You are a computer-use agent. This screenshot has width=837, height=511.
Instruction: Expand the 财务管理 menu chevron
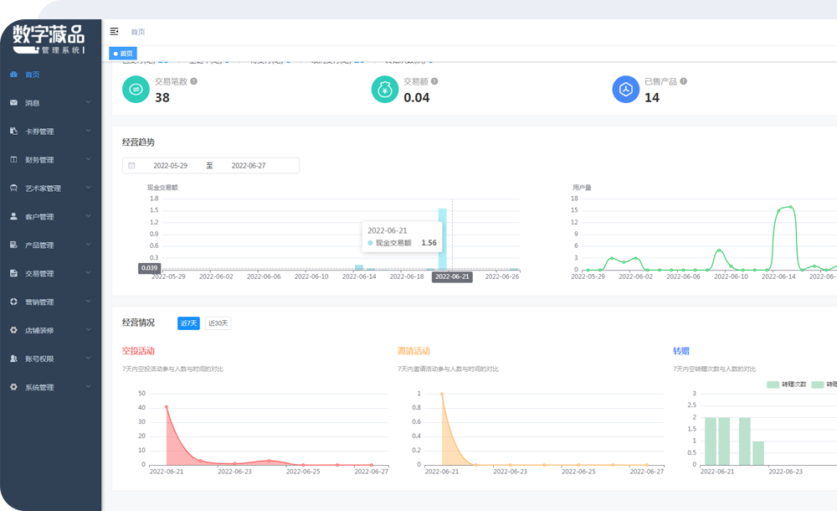coord(88,159)
